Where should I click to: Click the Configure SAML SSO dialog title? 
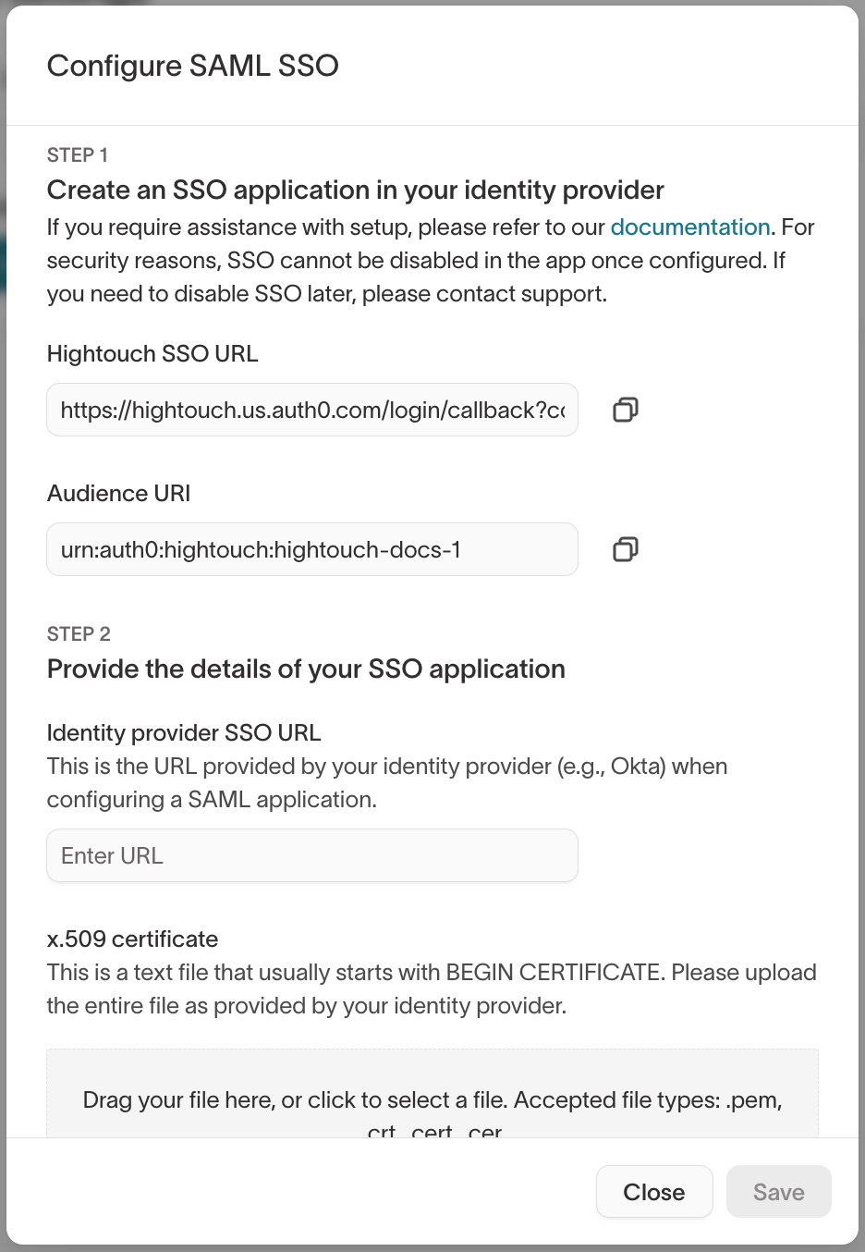tap(193, 66)
